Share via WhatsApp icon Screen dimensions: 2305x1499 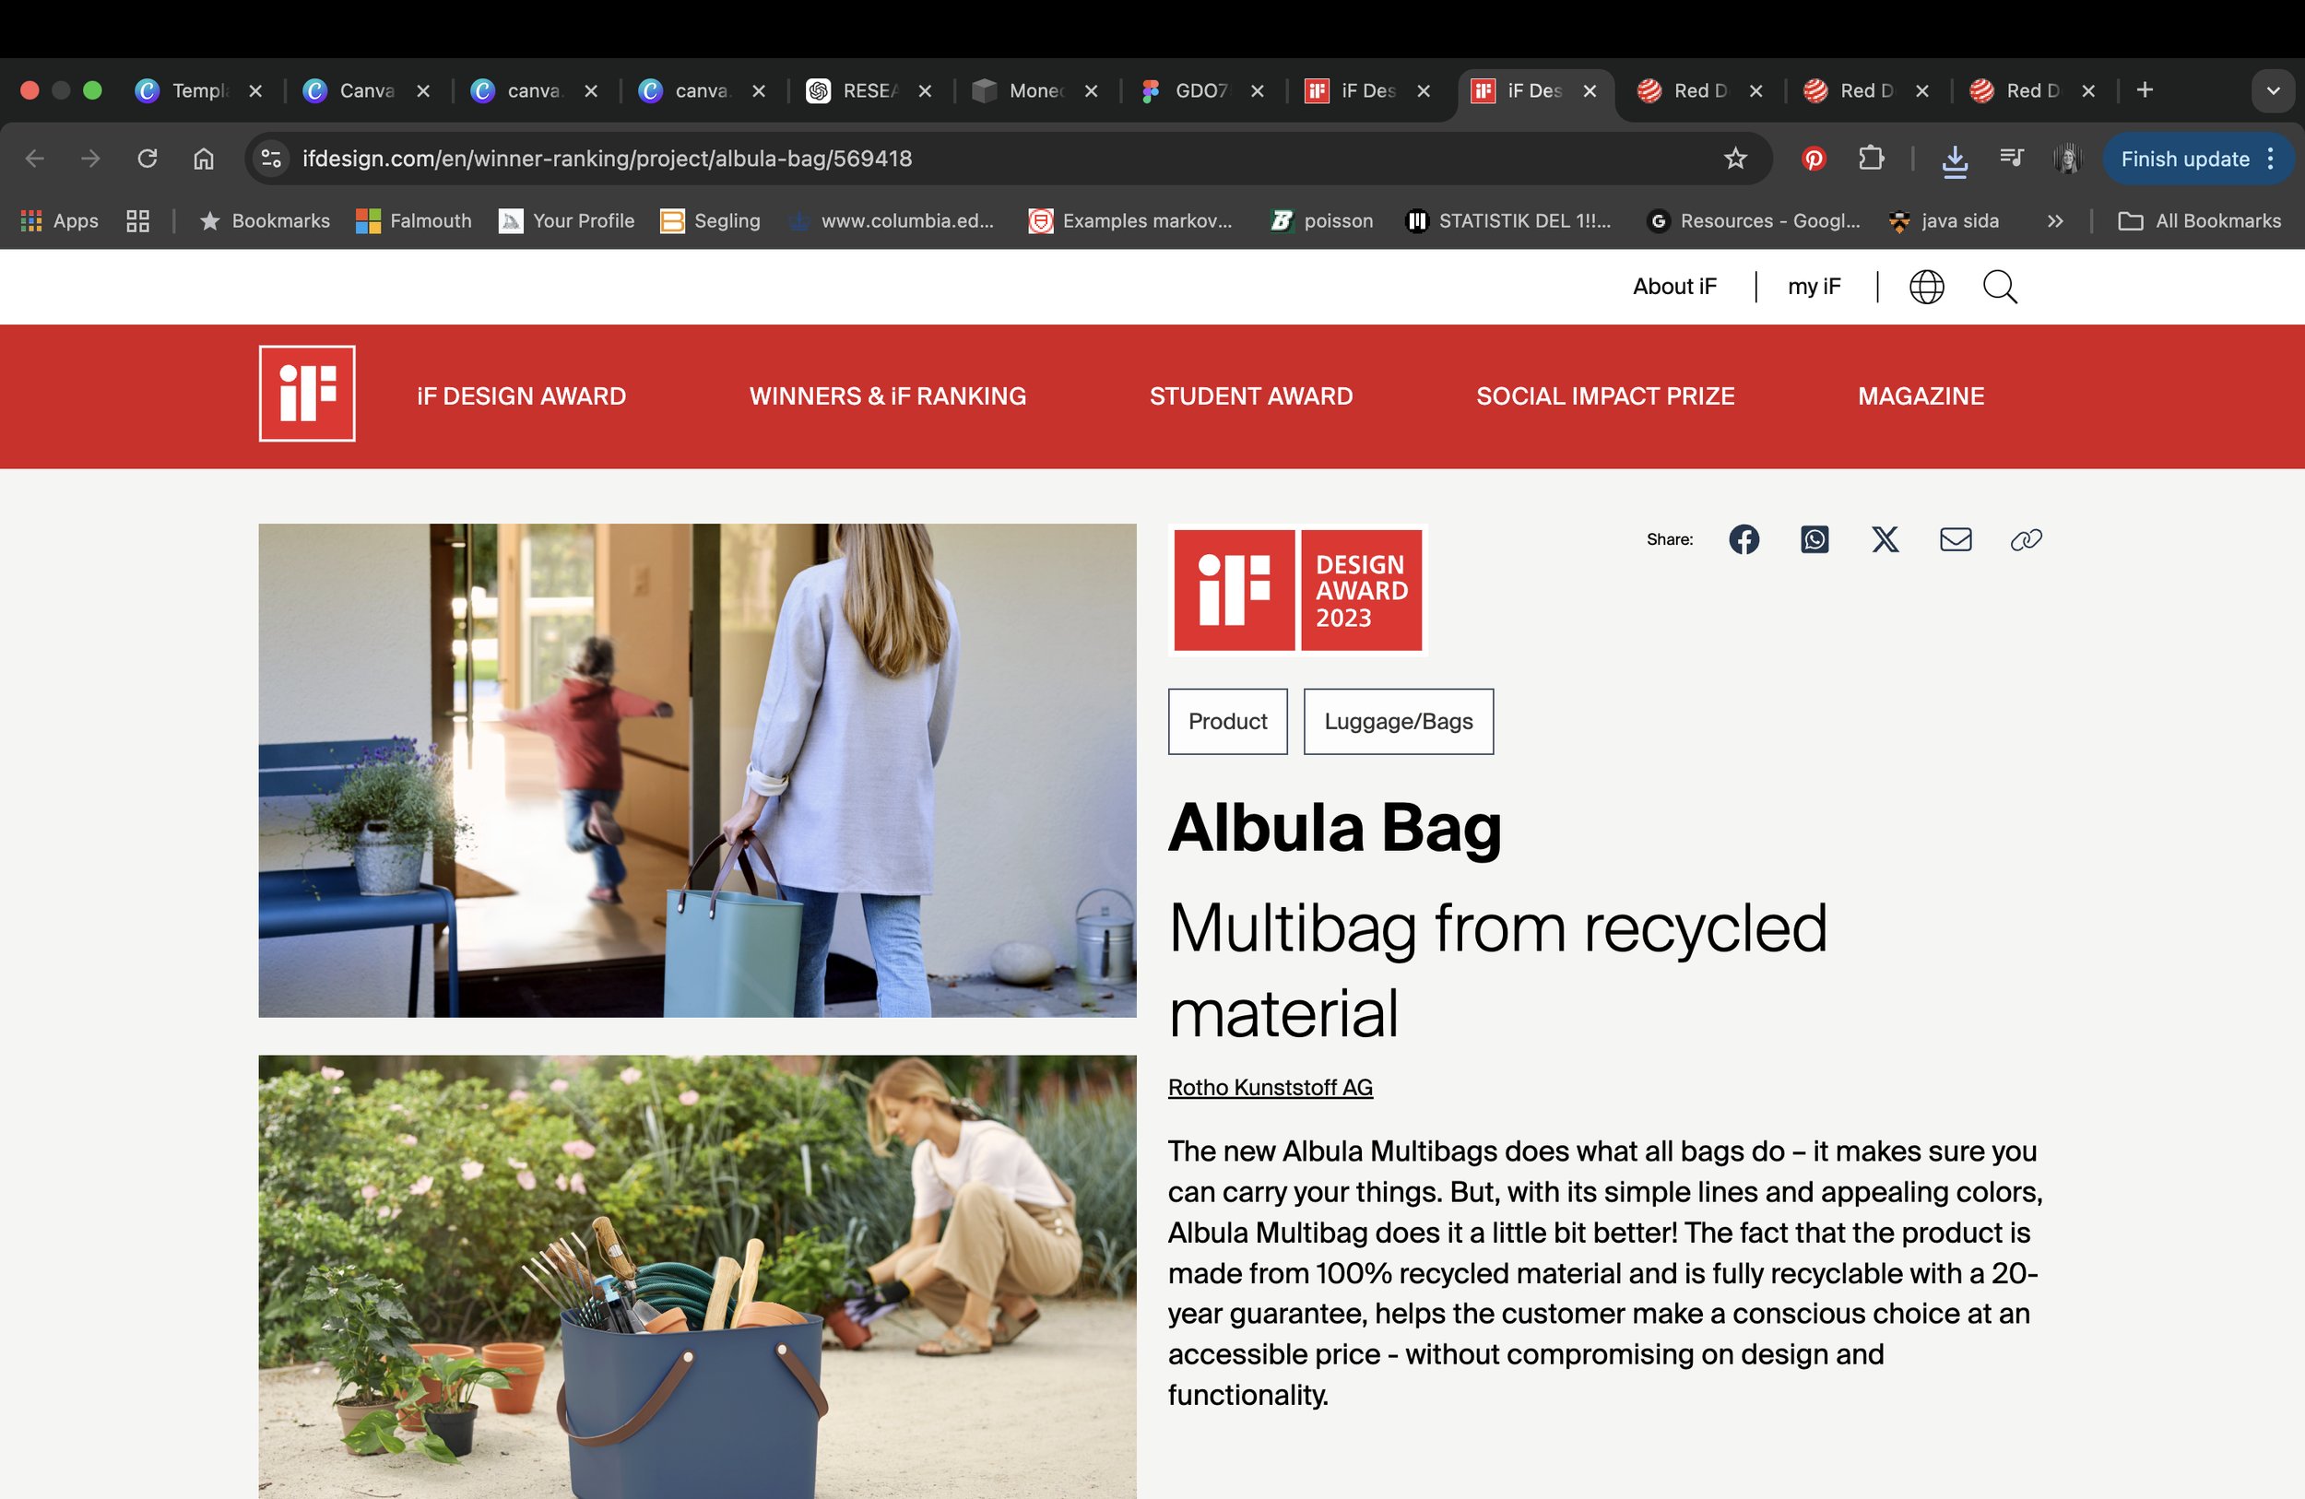[x=1814, y=539]
